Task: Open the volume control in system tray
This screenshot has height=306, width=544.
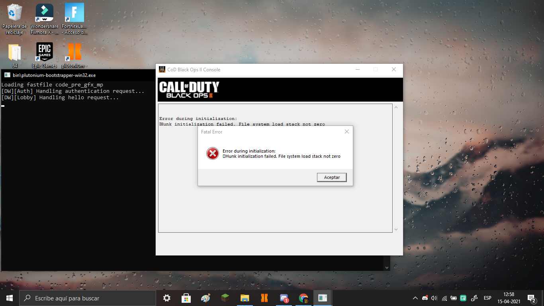Action: 434,298
